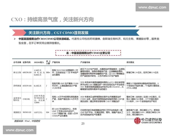Screen dimensions: 172x137
Task: Select slide title 'CXO:持续高景气度,关注新兴方向'
Action: 52,20
